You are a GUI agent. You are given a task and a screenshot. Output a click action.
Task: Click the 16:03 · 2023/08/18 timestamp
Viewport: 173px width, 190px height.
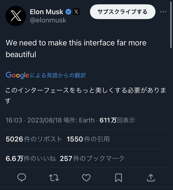pos(34,120)
